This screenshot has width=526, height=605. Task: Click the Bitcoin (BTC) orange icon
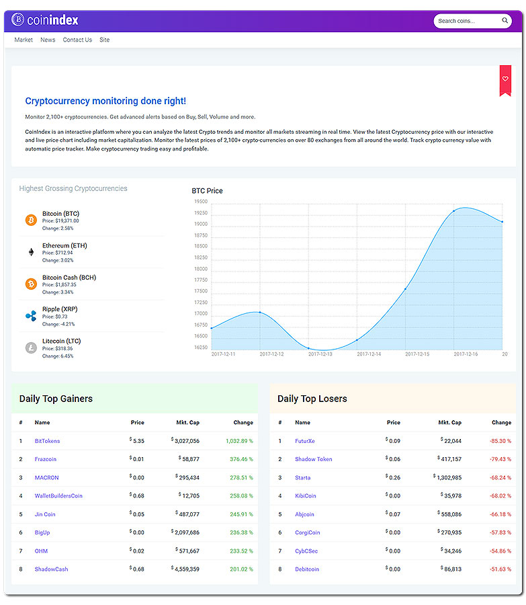click(31, 220)
